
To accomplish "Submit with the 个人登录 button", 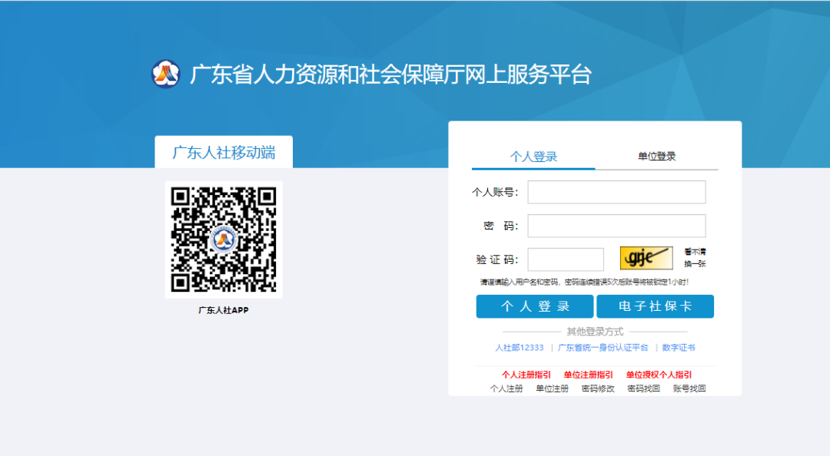I will click(535, 306).
